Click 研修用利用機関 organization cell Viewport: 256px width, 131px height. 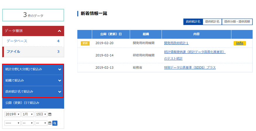pos(144,55)
